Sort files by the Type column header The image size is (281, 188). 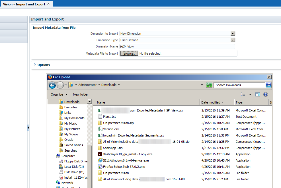[251, 102]
